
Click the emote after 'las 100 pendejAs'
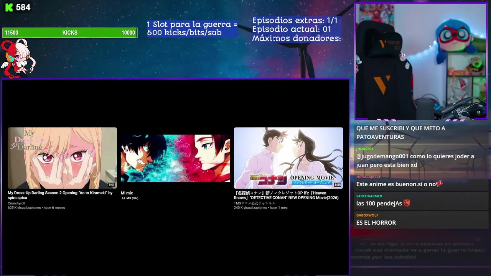pyautogui.click(x=407, y=203)
